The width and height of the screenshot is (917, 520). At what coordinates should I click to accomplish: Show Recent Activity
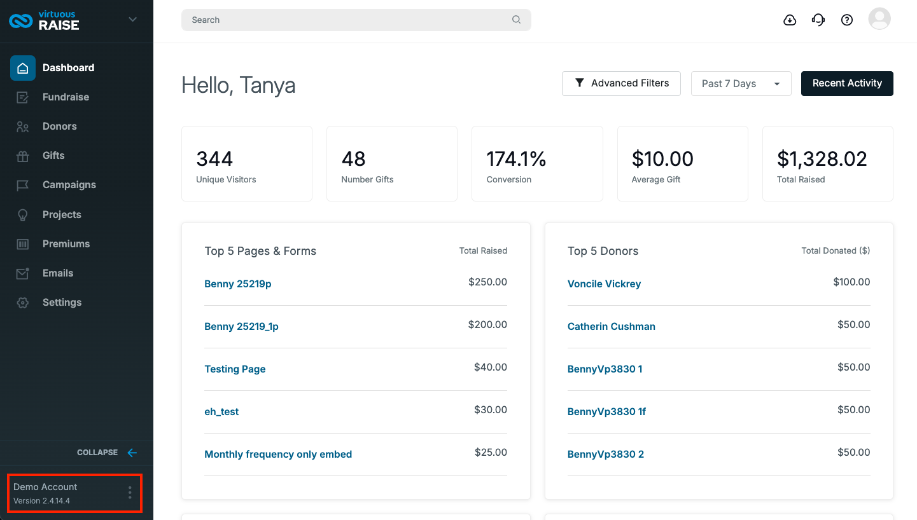coord(847,83)
